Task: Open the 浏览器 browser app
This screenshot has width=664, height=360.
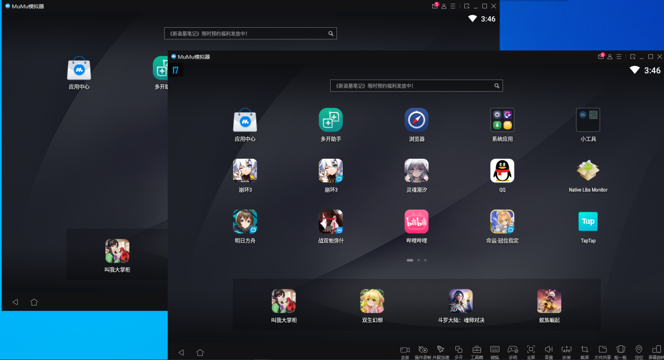Action: point(416,120)
